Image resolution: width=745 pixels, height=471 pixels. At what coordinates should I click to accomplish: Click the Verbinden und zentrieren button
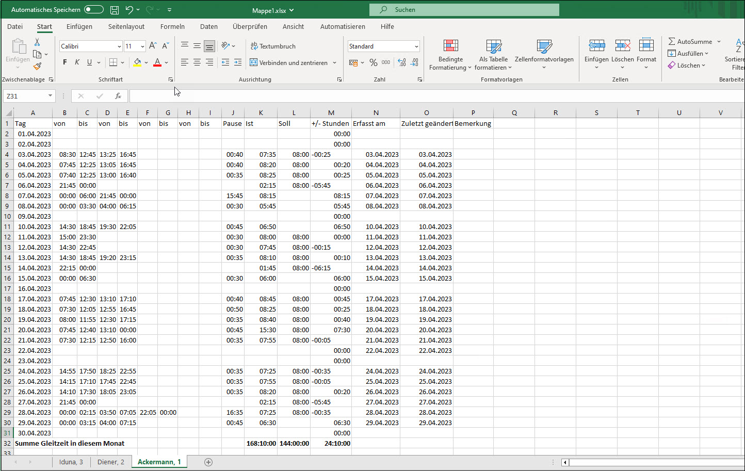pyautogui.click(x=289, y=62)
